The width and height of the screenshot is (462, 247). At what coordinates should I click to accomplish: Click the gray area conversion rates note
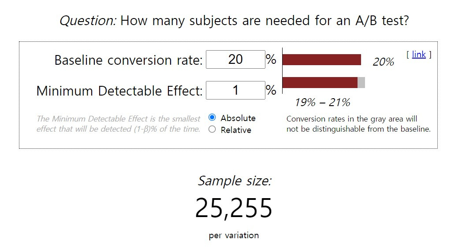(358, 124)
